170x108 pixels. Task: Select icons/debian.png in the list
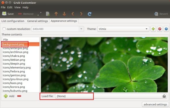coord(21,60)
